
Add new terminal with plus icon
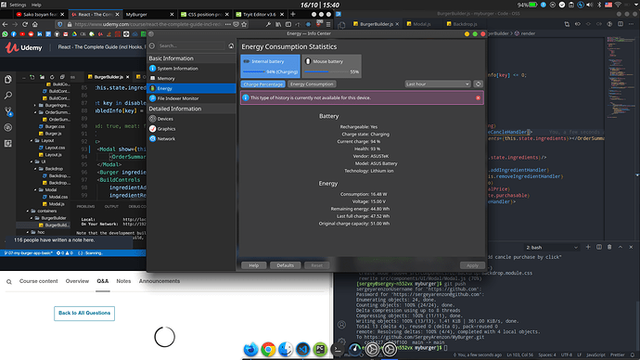click(588, 247)
